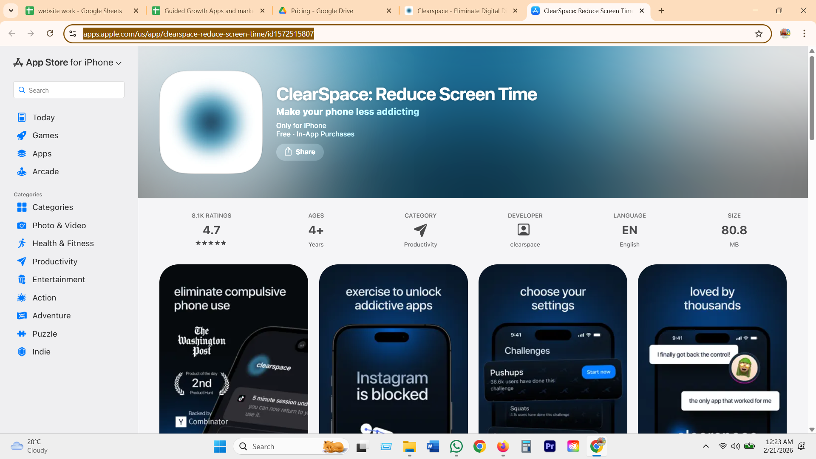Select Photo & Video camera icon

click(22, 226)
